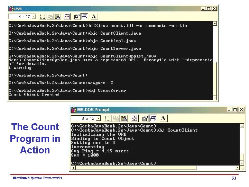
Task: Click the Paste icon in java window toolbar
Action: click(x=57, y=17)
